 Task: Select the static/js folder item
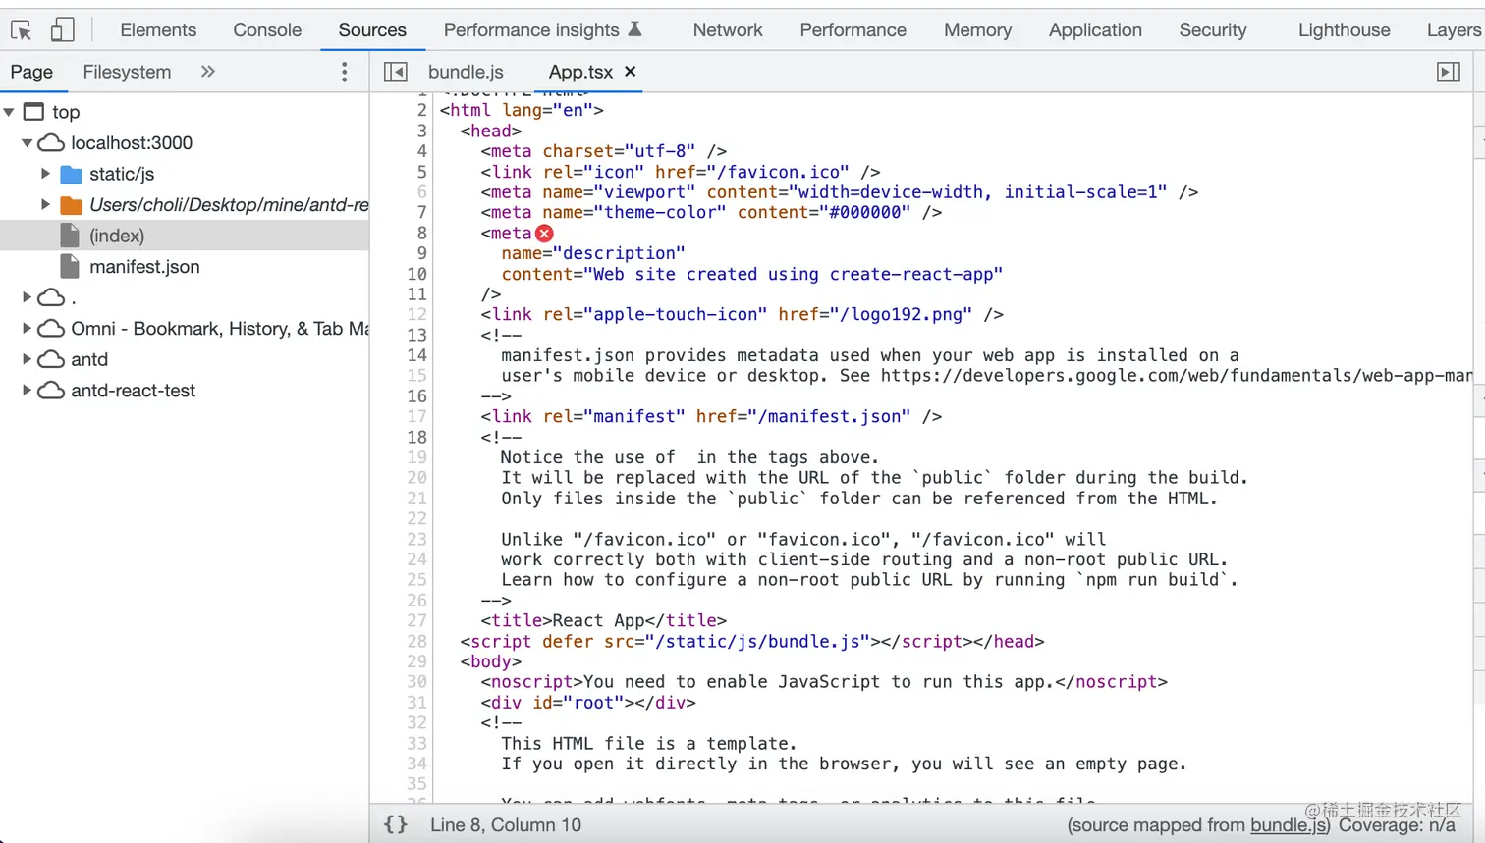click(122, 174)
